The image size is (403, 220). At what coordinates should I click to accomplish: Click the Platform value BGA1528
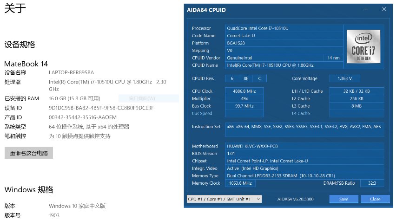284,43
